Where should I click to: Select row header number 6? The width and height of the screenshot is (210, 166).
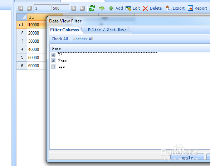tap(22, 66)
